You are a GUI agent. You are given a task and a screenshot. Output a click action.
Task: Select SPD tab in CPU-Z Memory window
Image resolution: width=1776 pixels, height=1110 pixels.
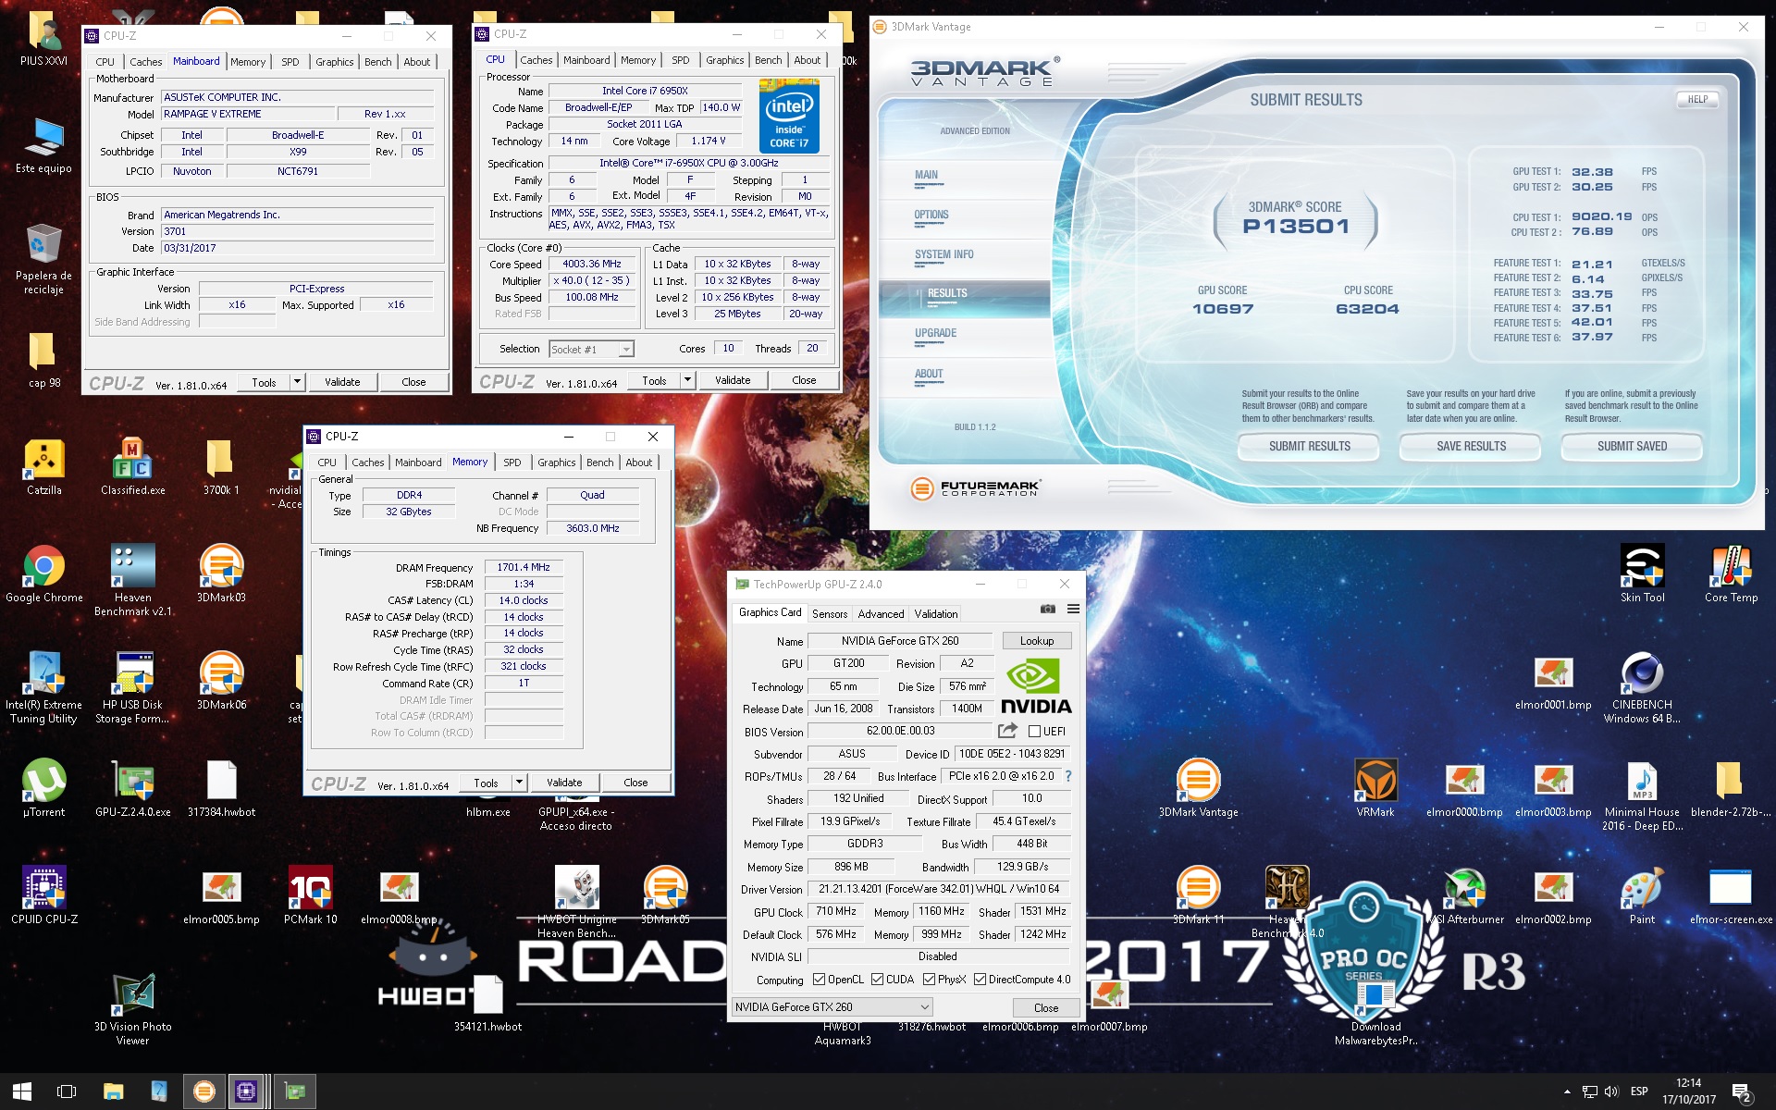512,462
